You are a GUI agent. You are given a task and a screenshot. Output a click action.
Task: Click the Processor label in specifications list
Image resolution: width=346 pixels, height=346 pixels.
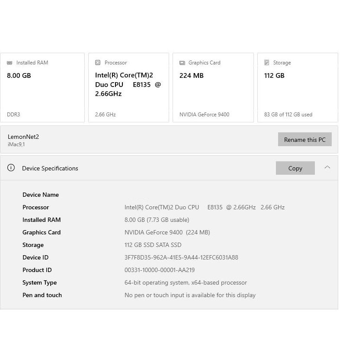click(36, 207)
